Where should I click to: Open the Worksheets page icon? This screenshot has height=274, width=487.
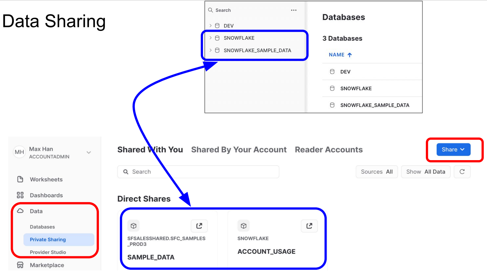20,179
